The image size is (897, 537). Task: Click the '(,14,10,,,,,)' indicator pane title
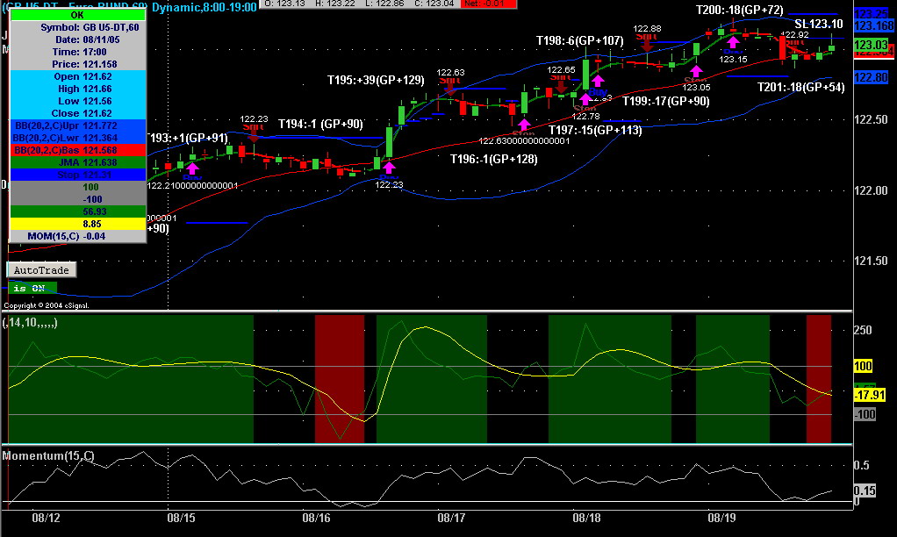(x=30, y=323)
